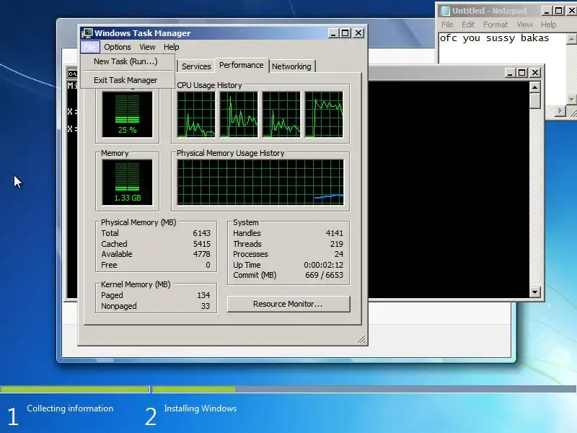Click Cached memory value 5415
Viewport: 577px width, 433px height.
pos(201,244)
